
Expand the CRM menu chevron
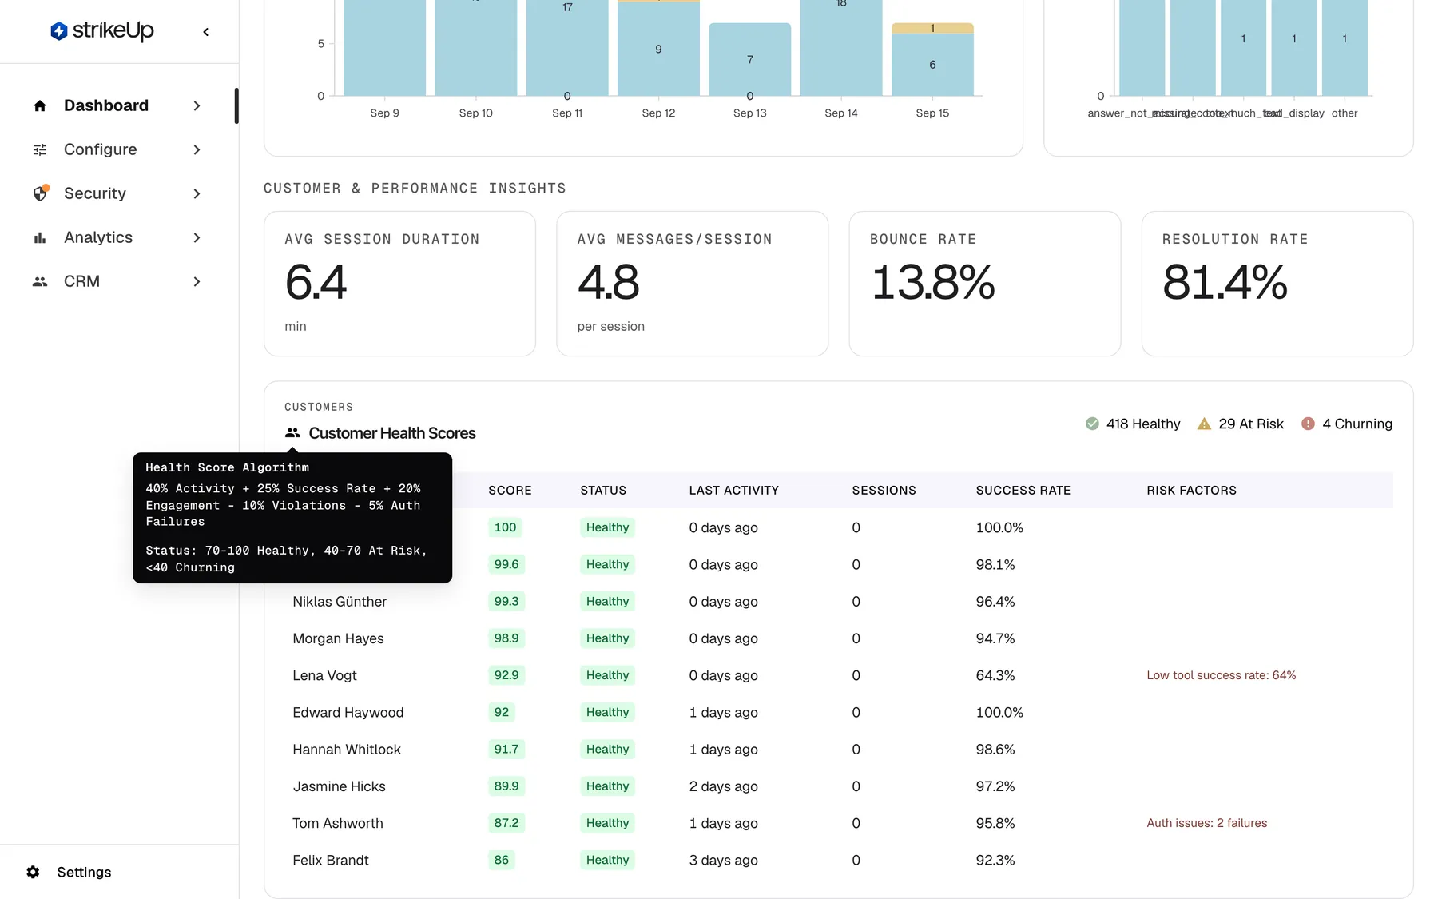[x=197, y=281]
